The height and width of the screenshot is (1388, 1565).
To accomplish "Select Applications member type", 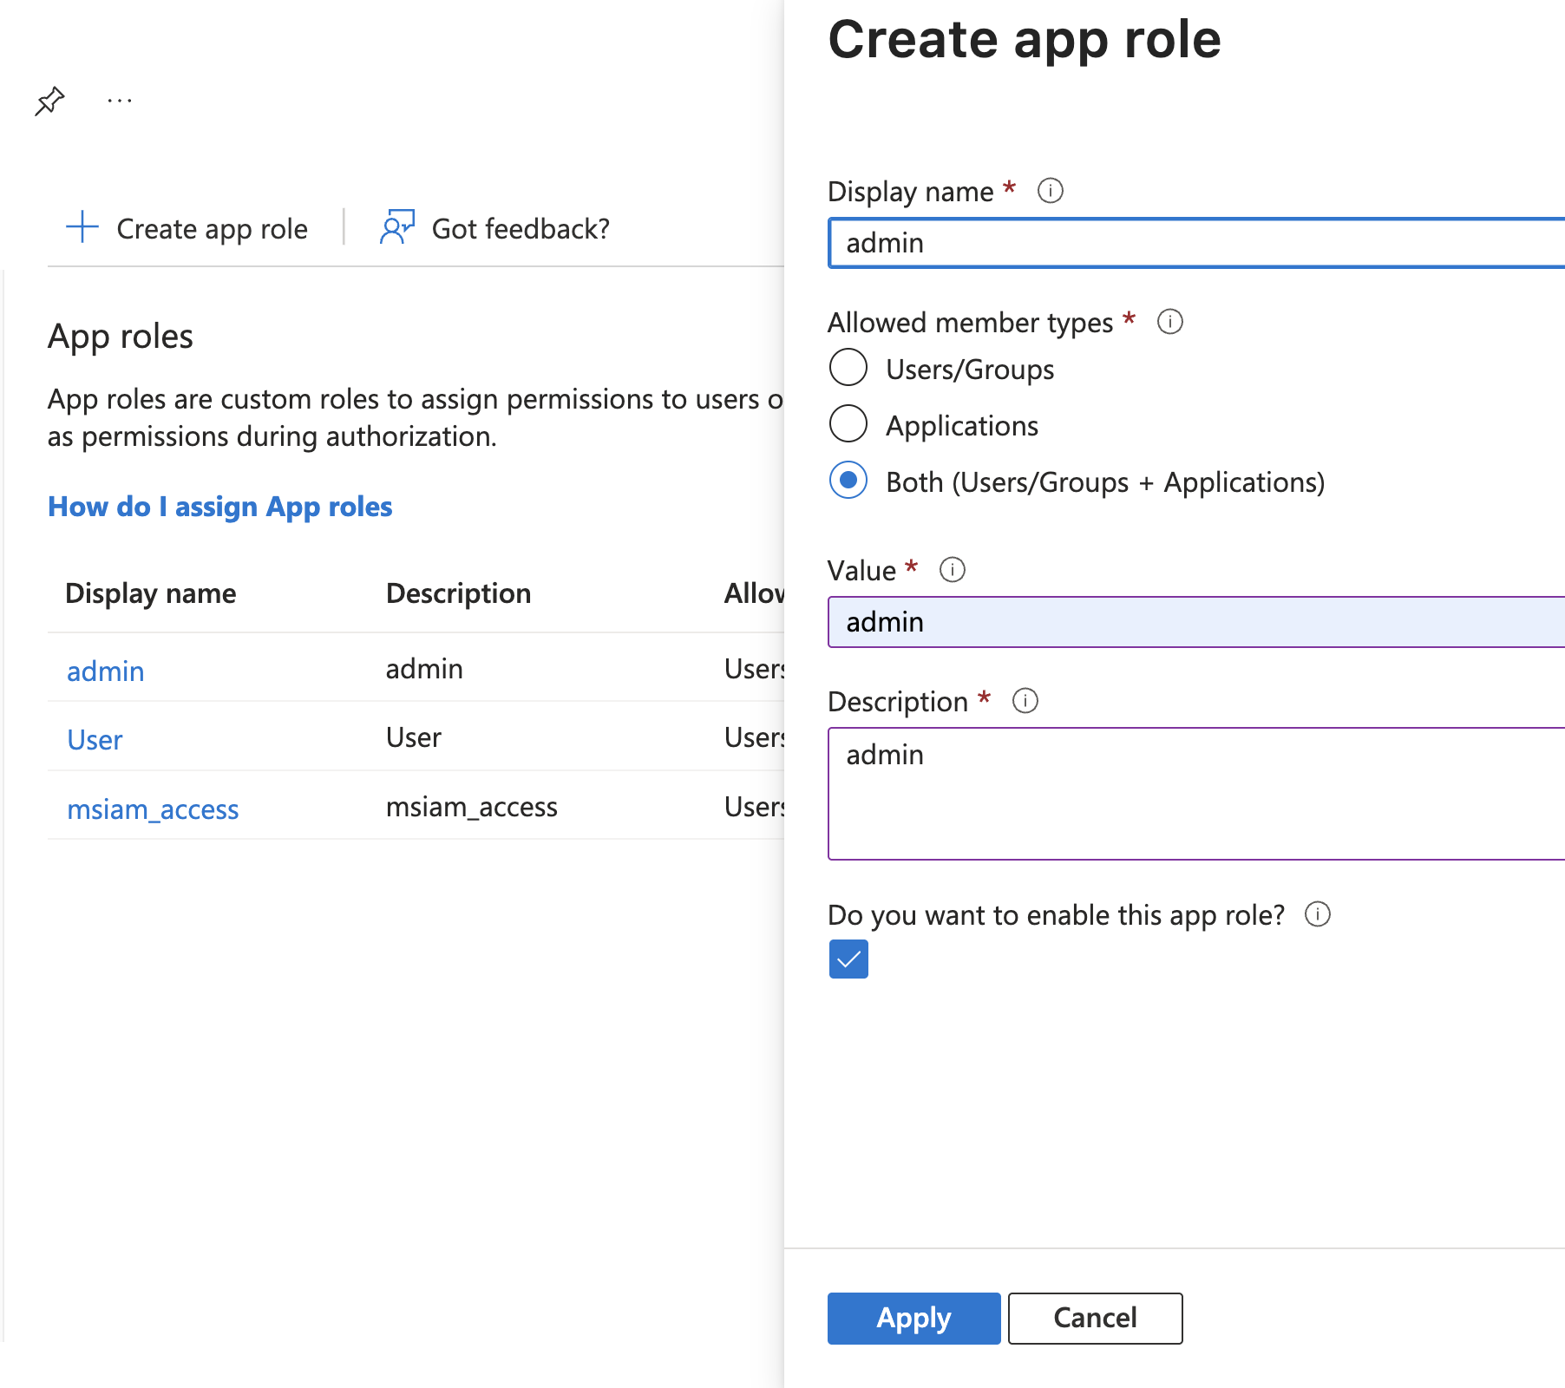I will point(848,423).
